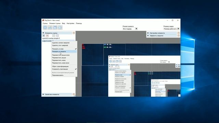
Task: Click the red sysinfo overlay text on canvas
Action: pos(83,46)
